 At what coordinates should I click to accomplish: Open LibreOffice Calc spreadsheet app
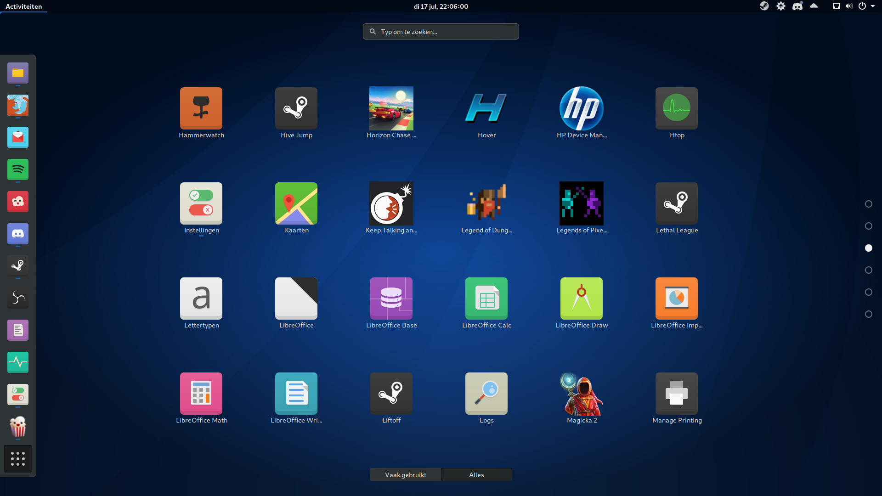click(486, 299)
